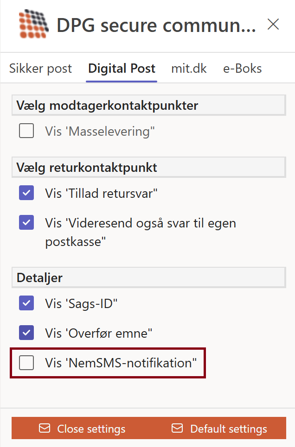Click envelope icon on Default settings
This screenshot has height=447, width=295.
click(177, 428)
